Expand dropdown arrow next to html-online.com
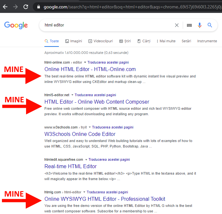Screen dimensions: 222x214 point(85,62)
